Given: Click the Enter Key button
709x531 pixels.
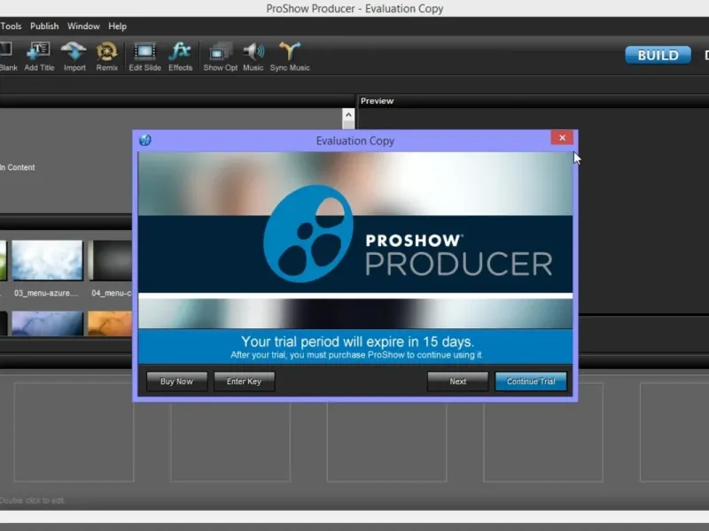Looking at the screenshot, I should tap(244, 381).
